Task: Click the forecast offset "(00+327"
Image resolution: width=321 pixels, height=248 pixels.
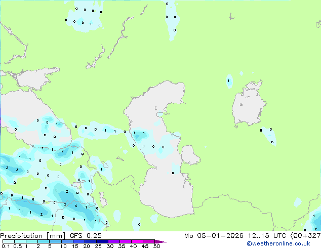Action: coord(305,236)
